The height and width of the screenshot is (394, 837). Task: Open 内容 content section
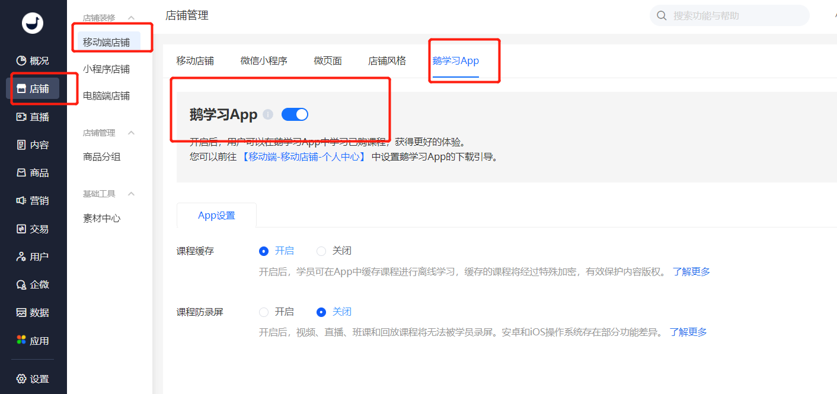pos(33,145)
